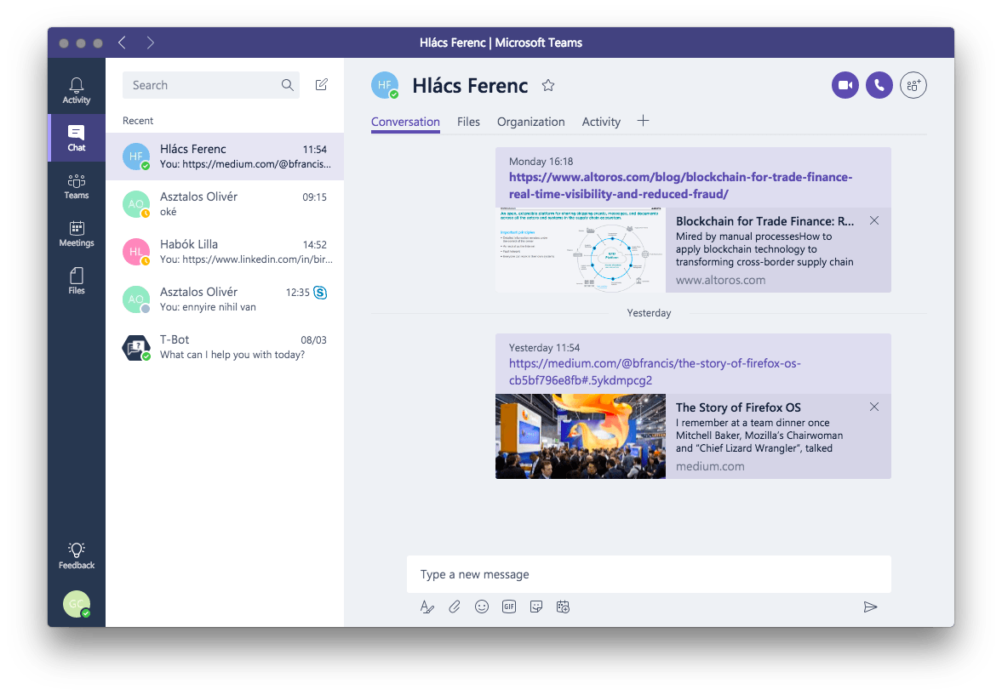Start an audio call with Hlács Ferenc
1002x695 pixels.
click(x=879, y=85)
